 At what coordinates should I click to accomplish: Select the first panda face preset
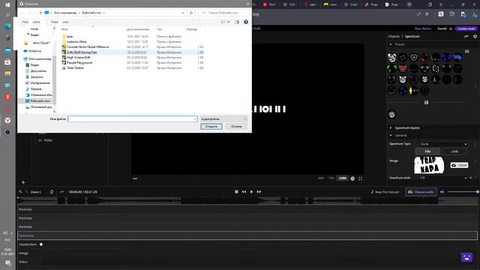(x=391, y=57)
